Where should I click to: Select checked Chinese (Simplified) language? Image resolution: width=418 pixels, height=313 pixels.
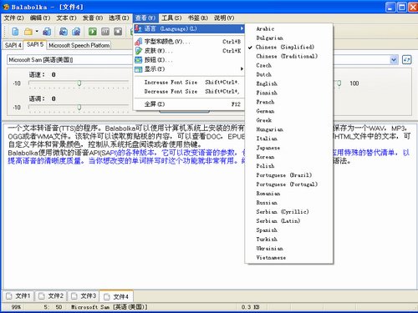288,47
